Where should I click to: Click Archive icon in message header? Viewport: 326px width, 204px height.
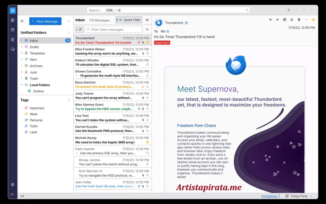[x=285, y=20]
